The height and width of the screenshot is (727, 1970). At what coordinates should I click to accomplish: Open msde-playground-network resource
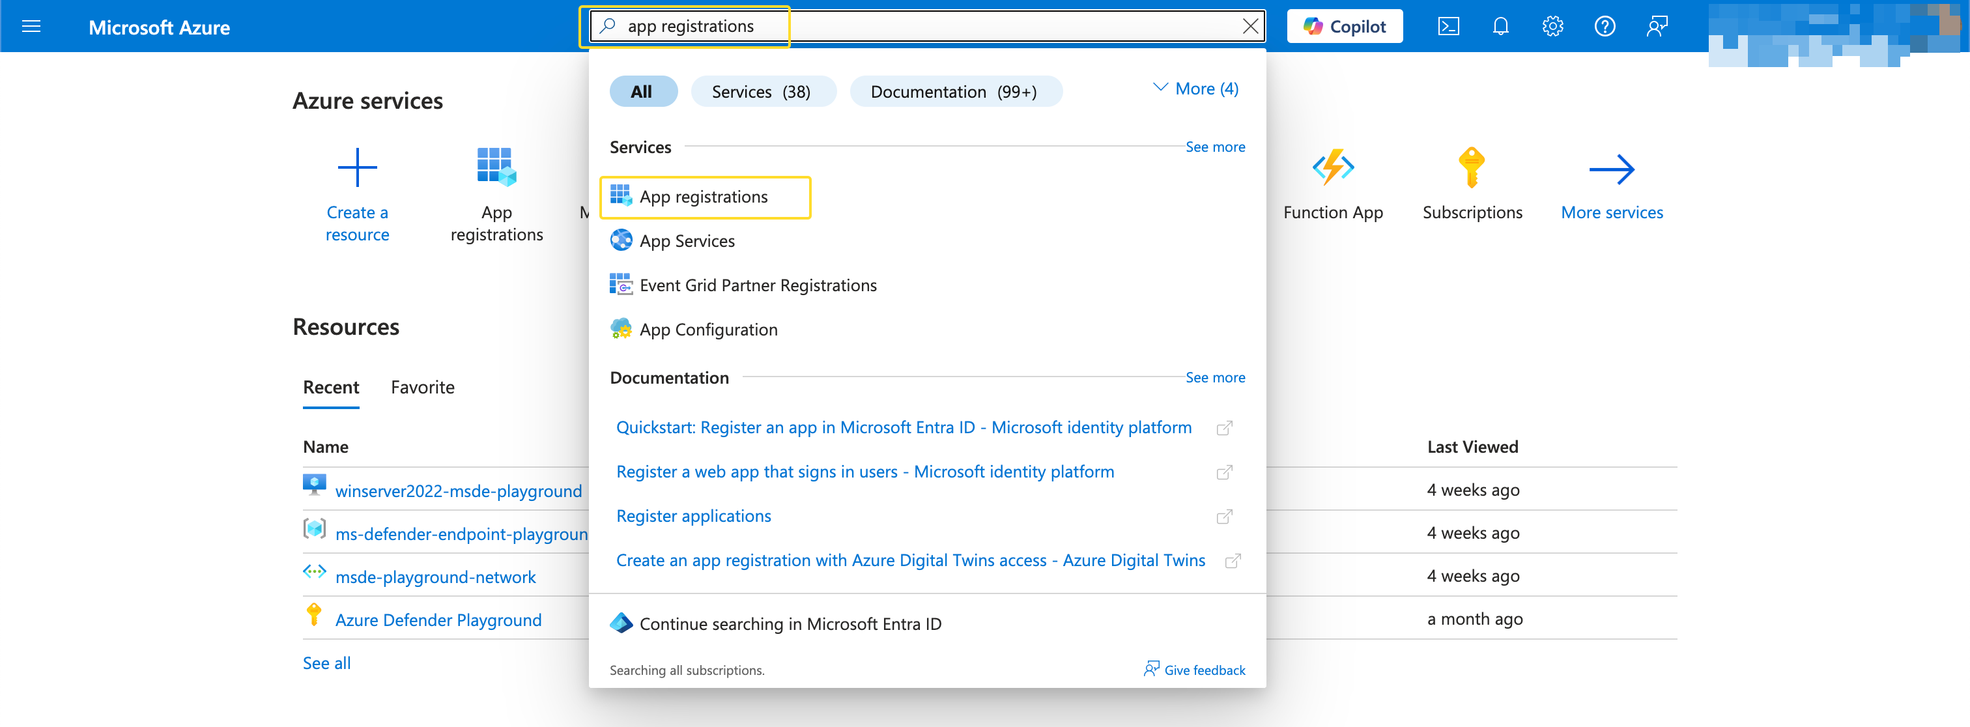435,577
